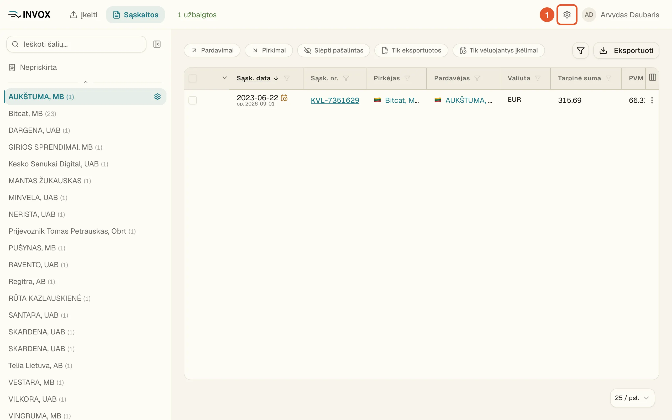
Task: Open the selection dropdown chevron in table header
Action: 225,78
